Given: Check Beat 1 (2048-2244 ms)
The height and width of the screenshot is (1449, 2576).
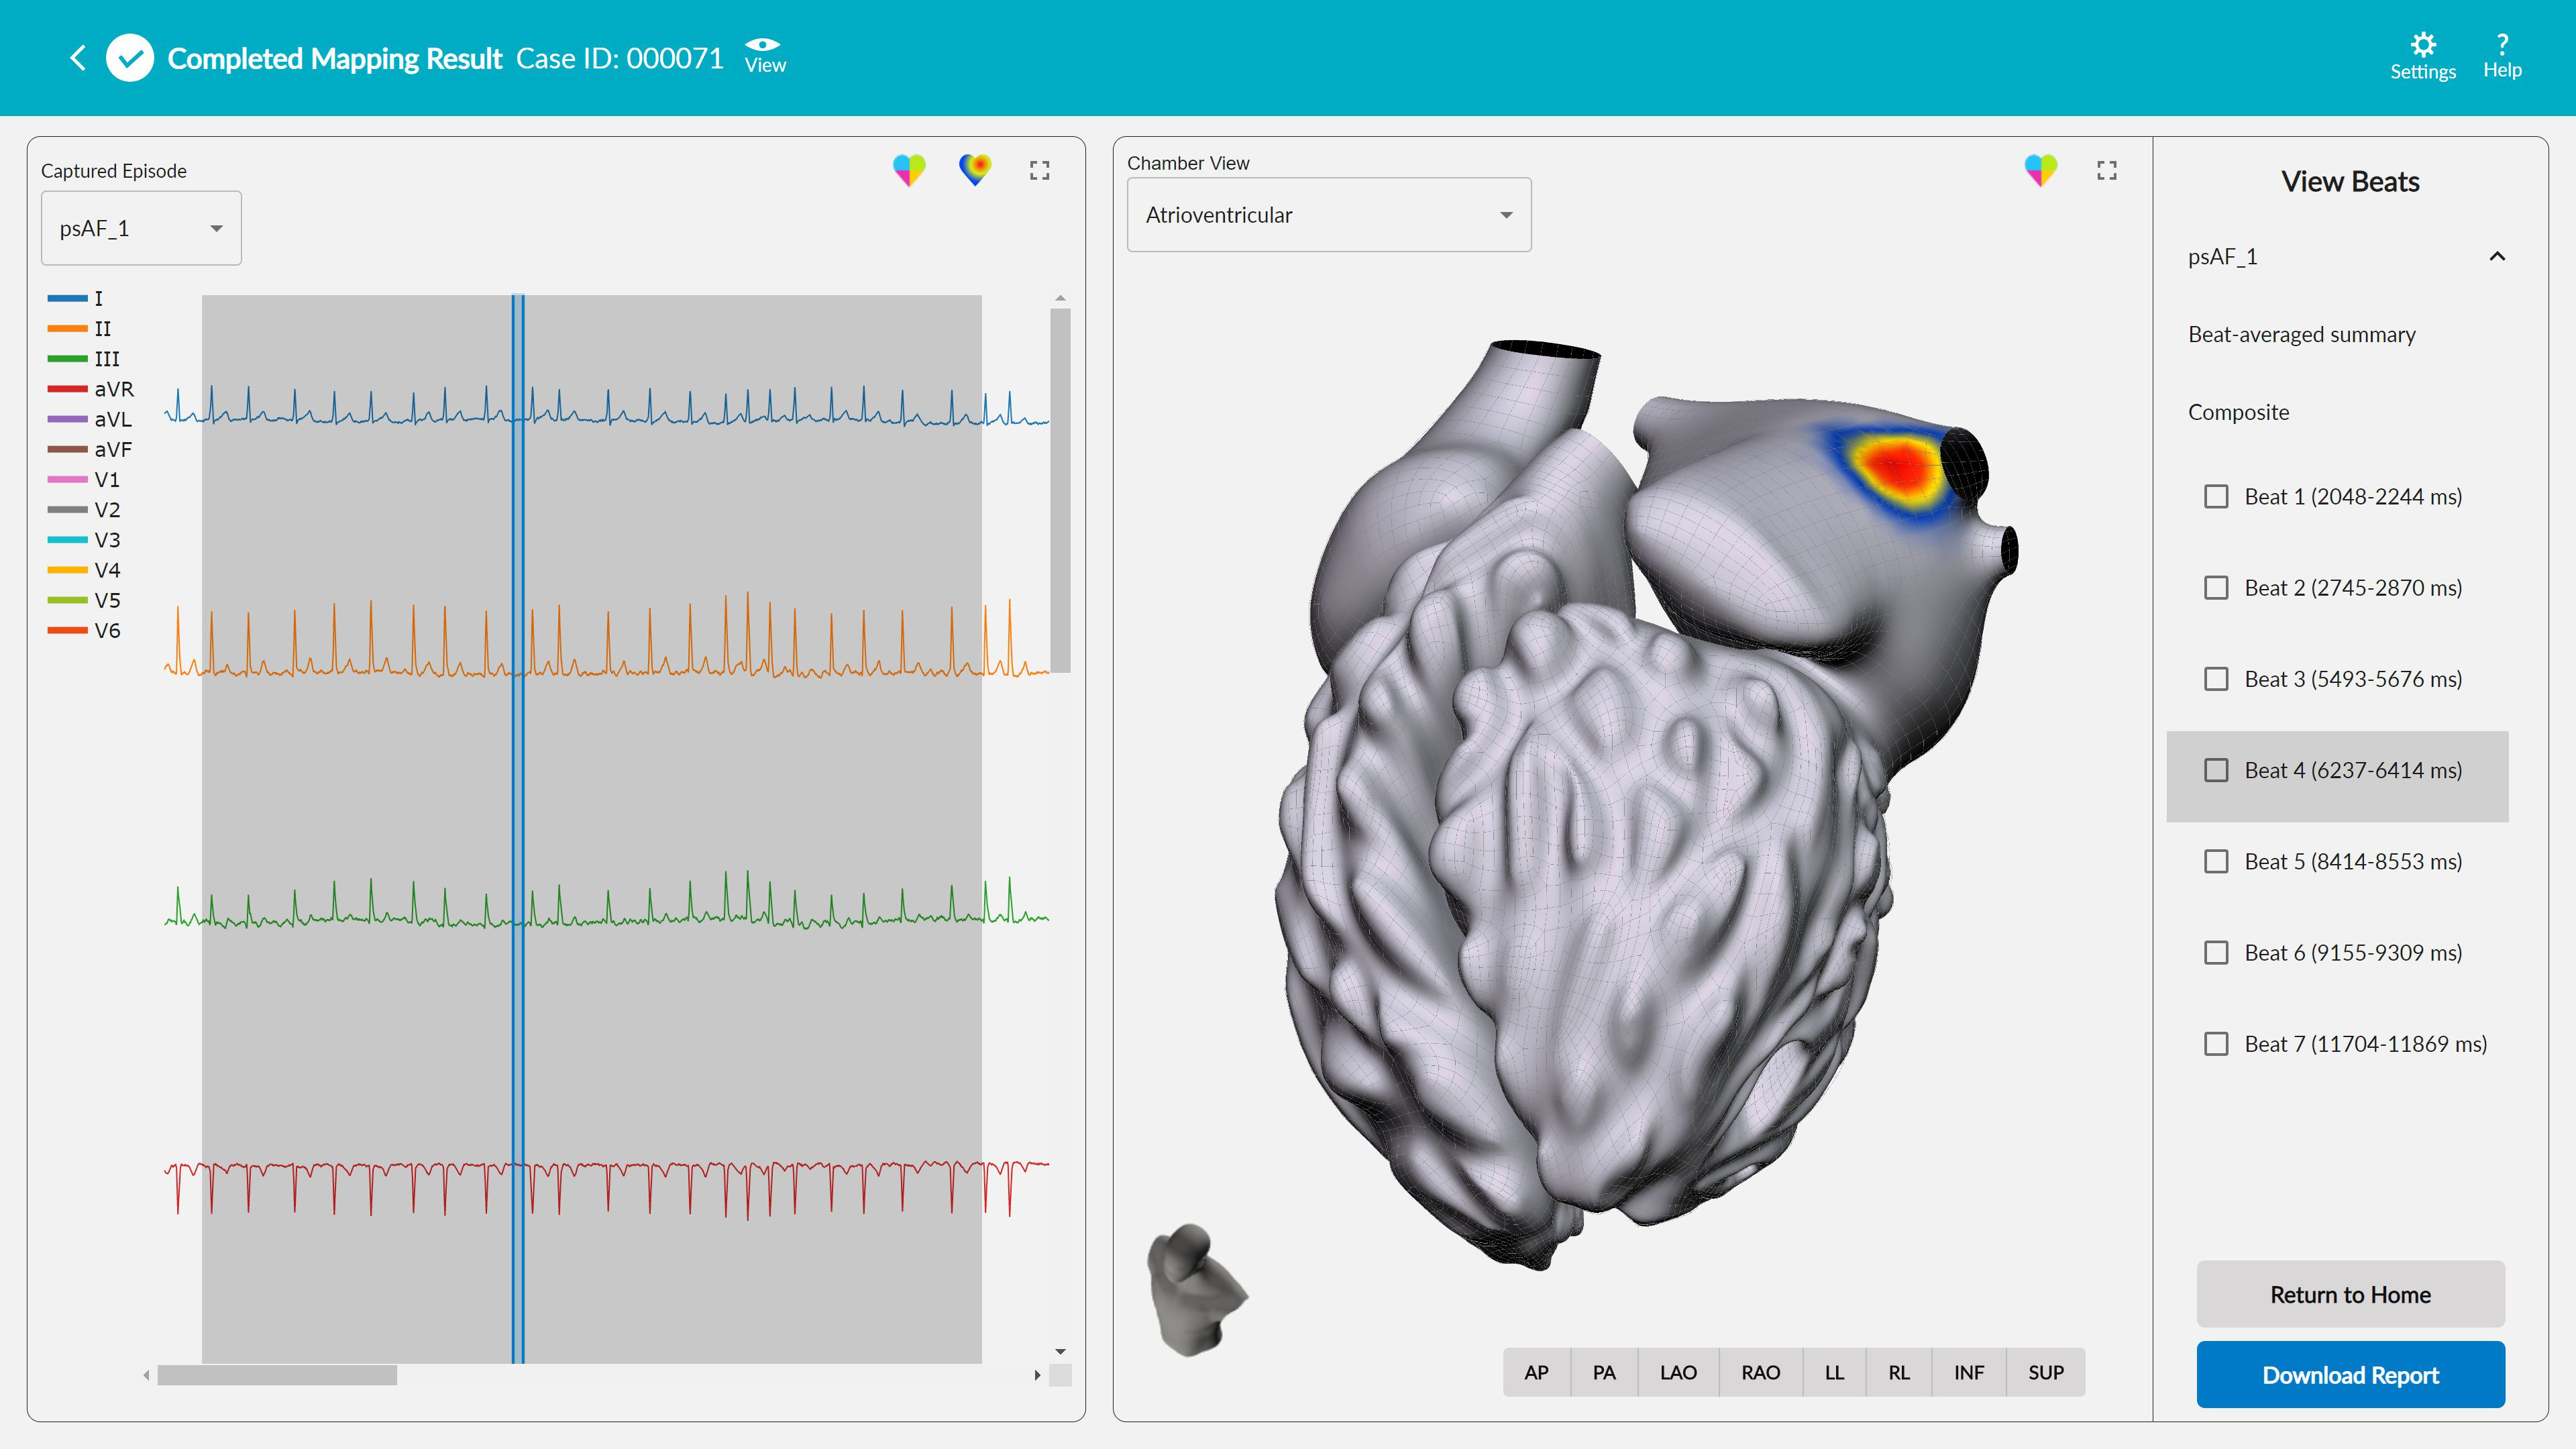Looking at the screenshot, I should (2217, 496).
